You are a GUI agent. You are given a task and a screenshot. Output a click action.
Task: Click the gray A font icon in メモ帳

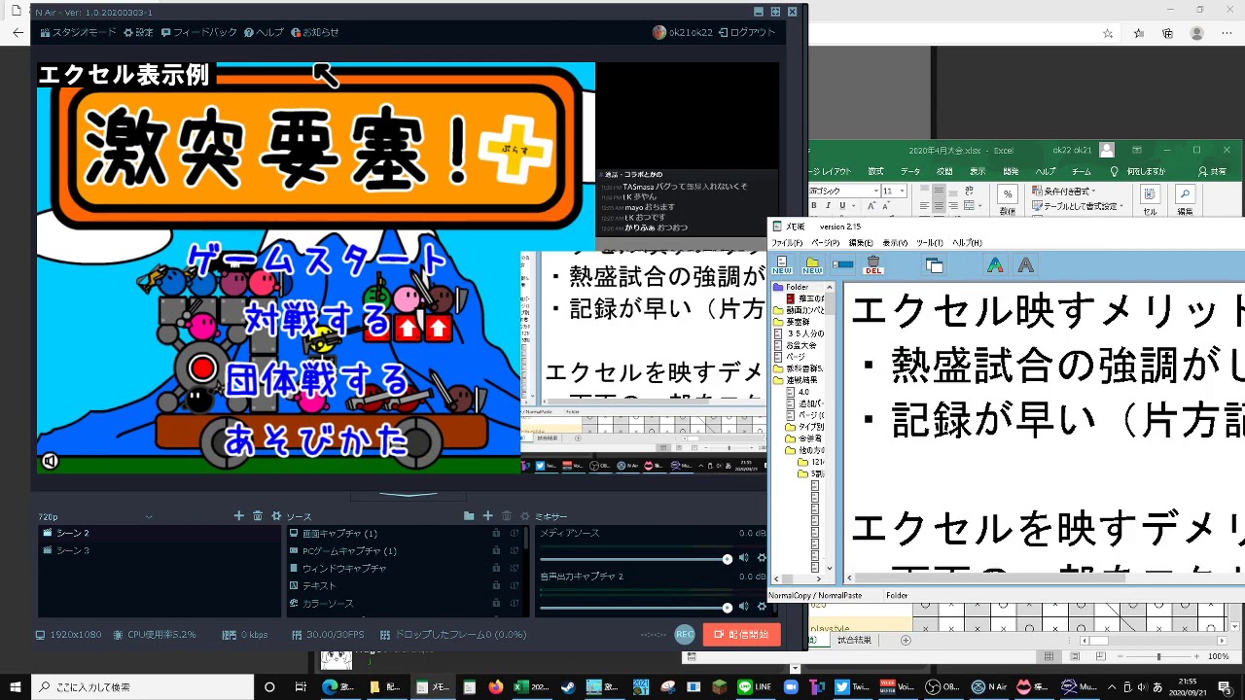point(1025,264)
